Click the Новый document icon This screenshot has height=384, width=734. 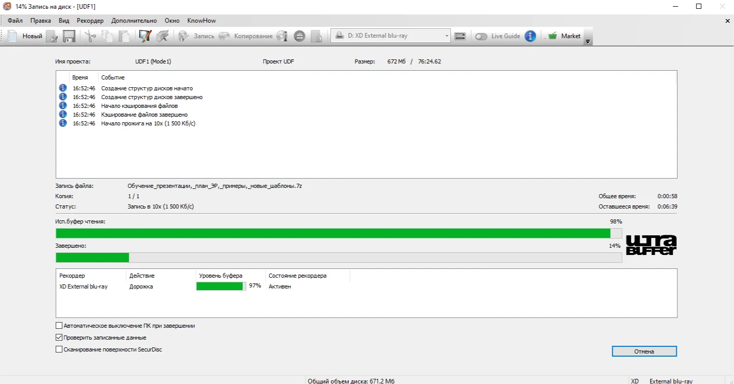12,36
